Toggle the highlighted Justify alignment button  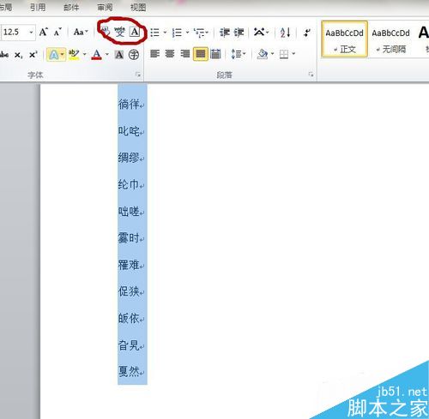point(201,54)
